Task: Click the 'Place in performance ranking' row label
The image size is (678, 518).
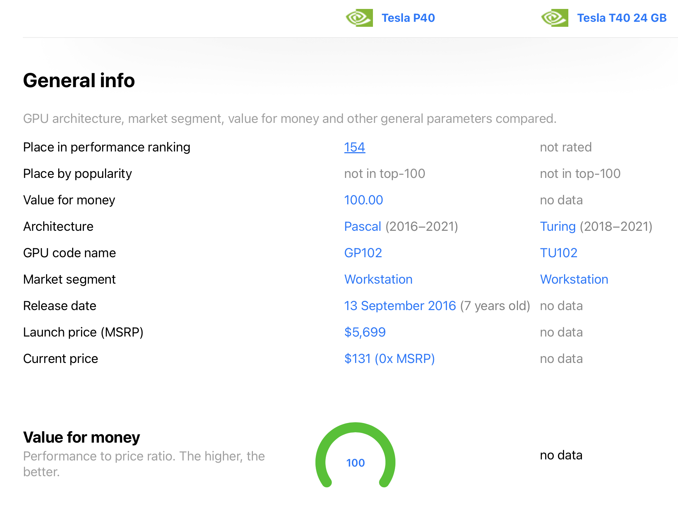Action: click(106, 147)
